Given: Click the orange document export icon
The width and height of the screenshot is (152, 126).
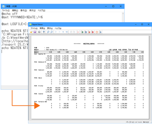Looking at the screenshot, I should point(89,32).
